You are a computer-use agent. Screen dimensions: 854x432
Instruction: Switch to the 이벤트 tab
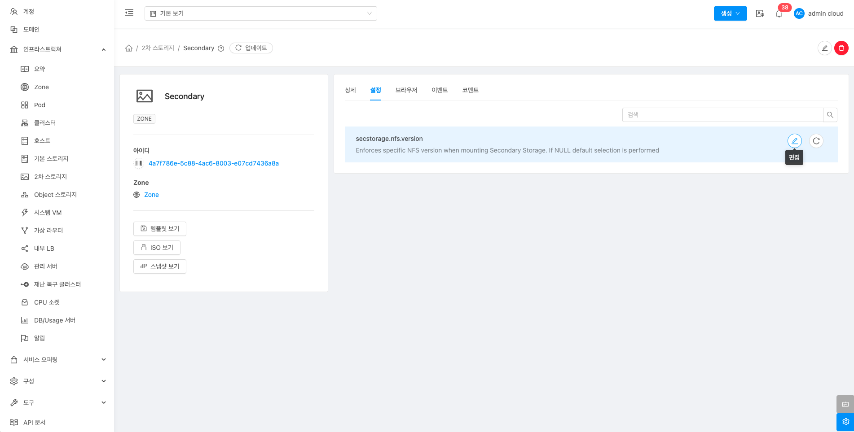pos(439,90)
